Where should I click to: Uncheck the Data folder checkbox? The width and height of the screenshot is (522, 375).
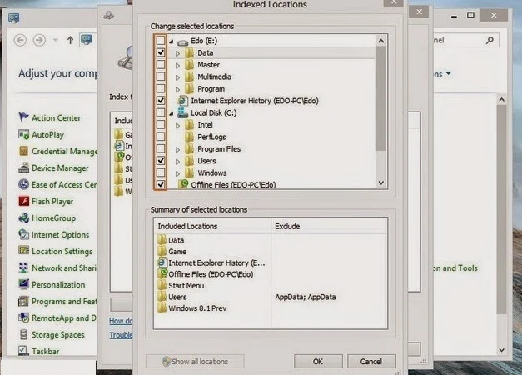click(x=161, y=52)
